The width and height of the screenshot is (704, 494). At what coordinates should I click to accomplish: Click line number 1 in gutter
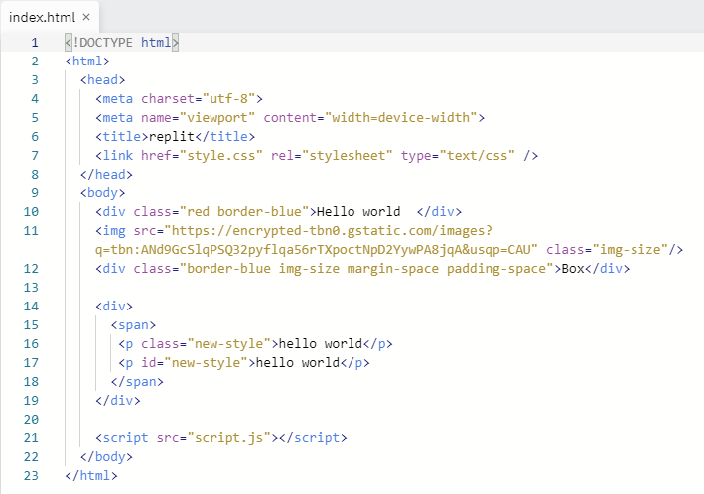35,43
